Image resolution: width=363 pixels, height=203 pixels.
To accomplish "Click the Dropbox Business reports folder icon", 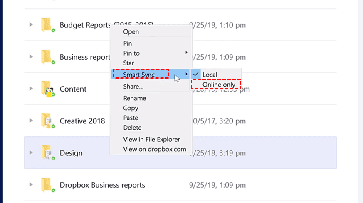I will pos(47,185).
